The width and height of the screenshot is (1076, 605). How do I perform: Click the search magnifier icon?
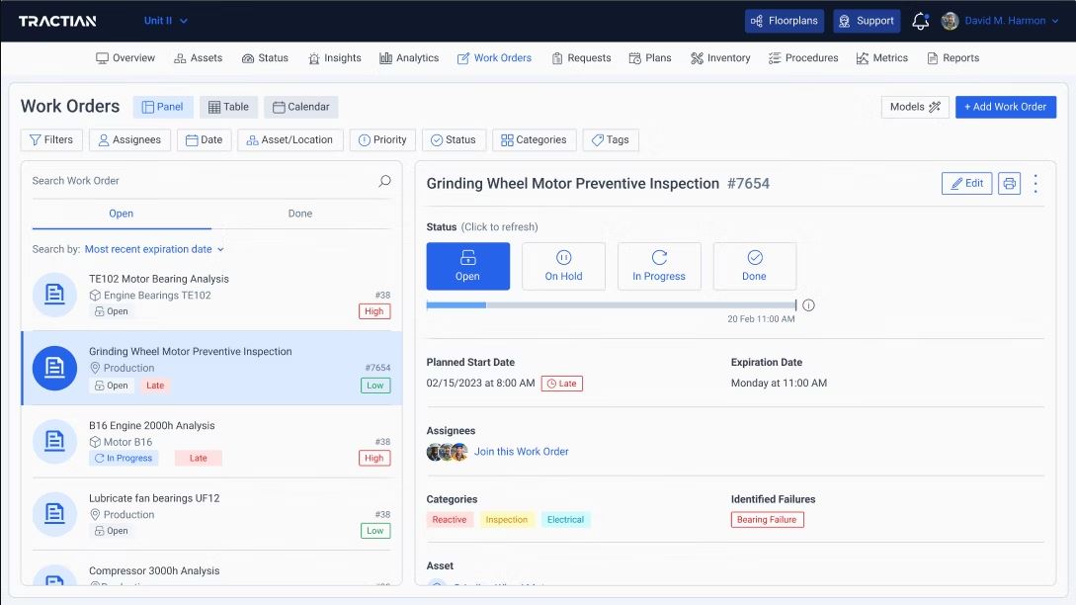tap(384, 181)
